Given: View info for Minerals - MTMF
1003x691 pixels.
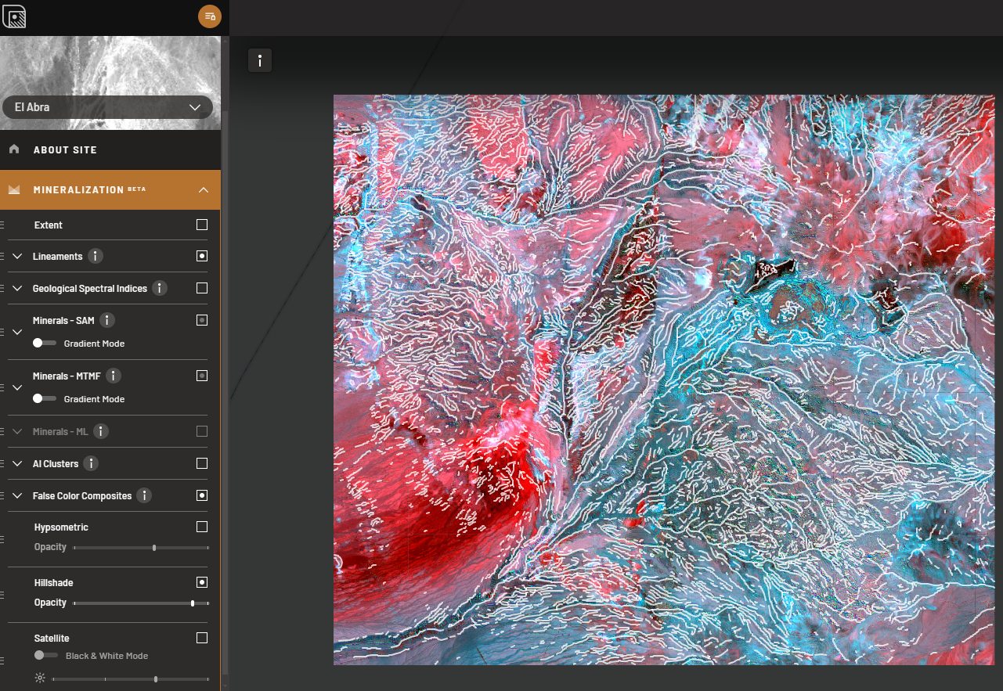Looking at the screenshot, I should click(x=114, y=376).
